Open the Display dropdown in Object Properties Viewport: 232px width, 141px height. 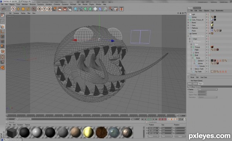point(207,89)
